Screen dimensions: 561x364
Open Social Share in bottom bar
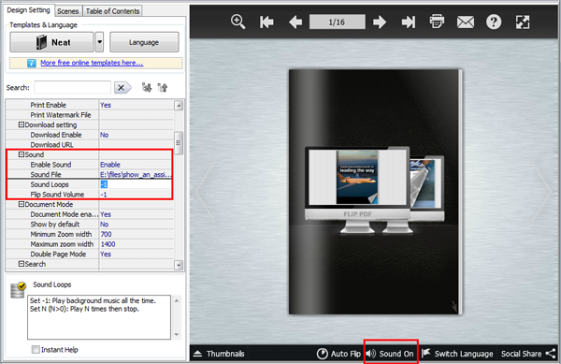pyautogui.click(x=528, y=354)
